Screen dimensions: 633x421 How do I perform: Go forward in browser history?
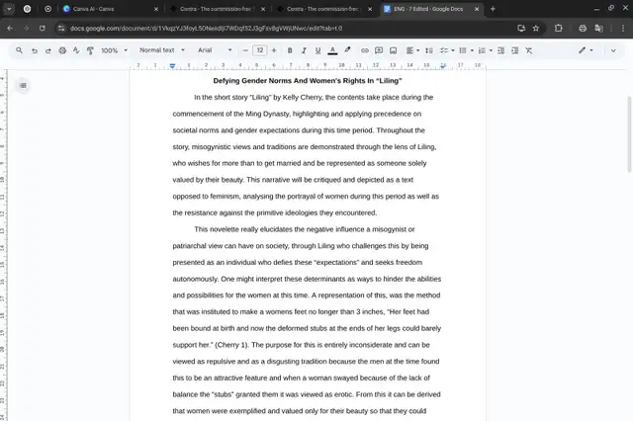pyautogui.click(x=26, y=29)
